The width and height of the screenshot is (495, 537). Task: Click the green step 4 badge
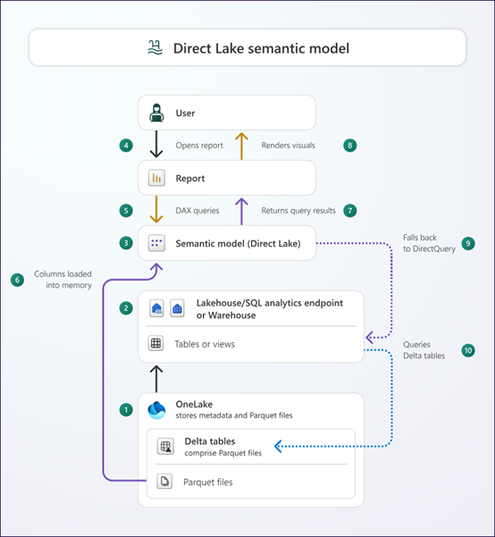pos(126,146)
